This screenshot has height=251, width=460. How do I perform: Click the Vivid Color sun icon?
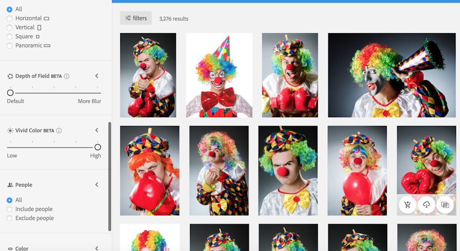tap(10, 130)
